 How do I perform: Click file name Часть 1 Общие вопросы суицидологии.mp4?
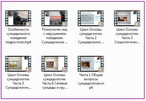tap(91, 81)
